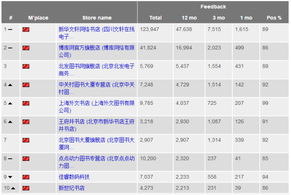Open the store link 新世纪书店
Viewport: 291px width, 195px height.
71,188
